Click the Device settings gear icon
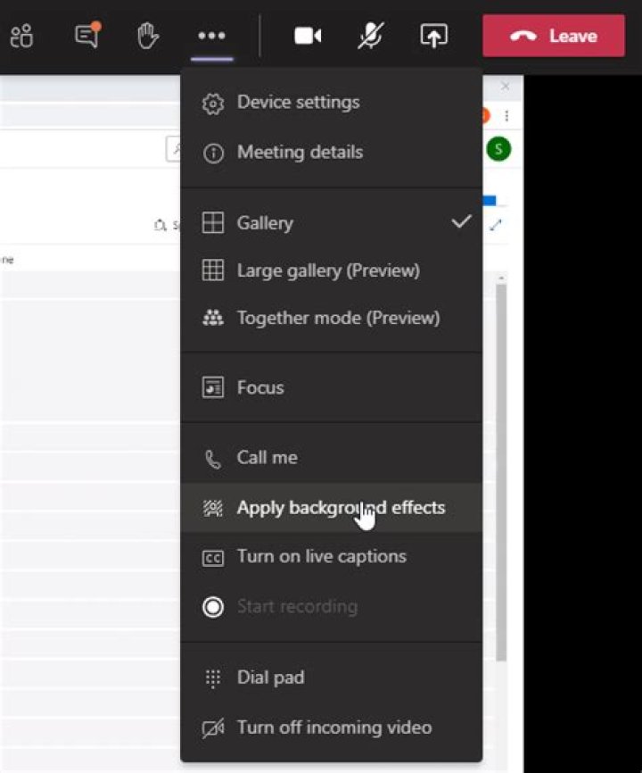This screenshot has width=642, height=773. pyautogui.click(x=213, y=104)
